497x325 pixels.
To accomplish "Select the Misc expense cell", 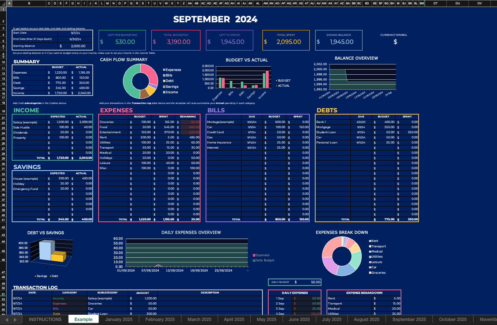I will click(x=114, y=168).
